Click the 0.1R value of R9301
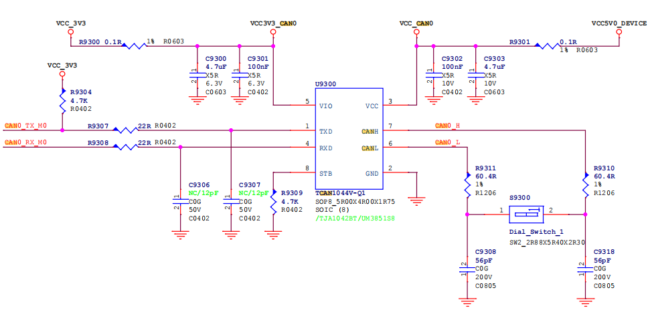 point(568,42)
